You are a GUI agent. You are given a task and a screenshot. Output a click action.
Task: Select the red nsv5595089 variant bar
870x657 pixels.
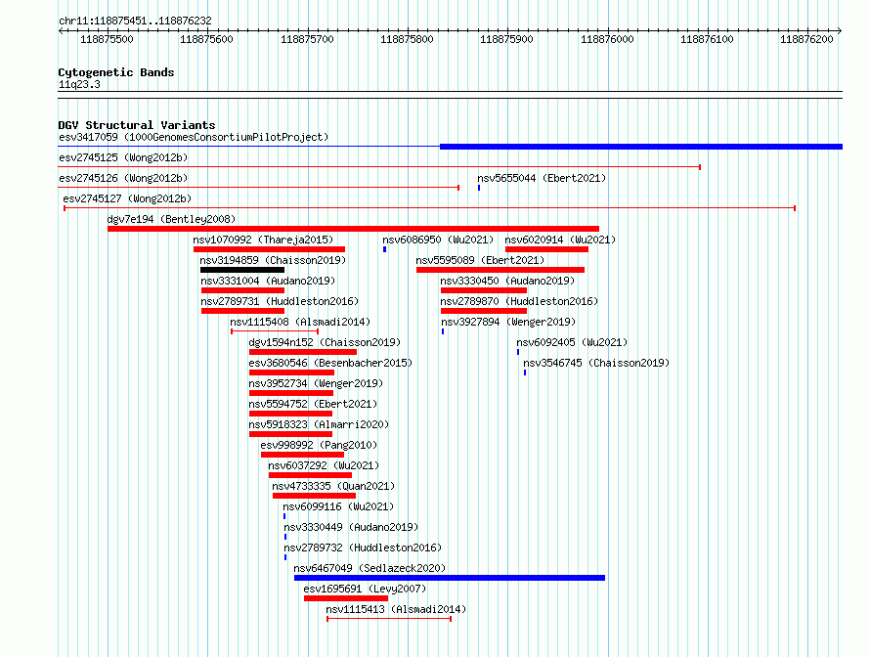500,270
